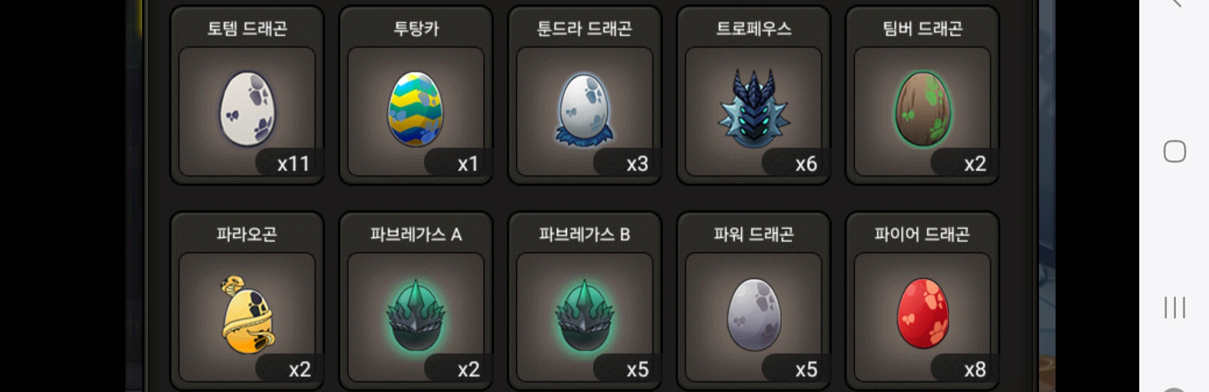Pick the 팀버 드래곤 brown leafy egg
The width and height of the screenshot is (1209, 392).
point(922,109)
